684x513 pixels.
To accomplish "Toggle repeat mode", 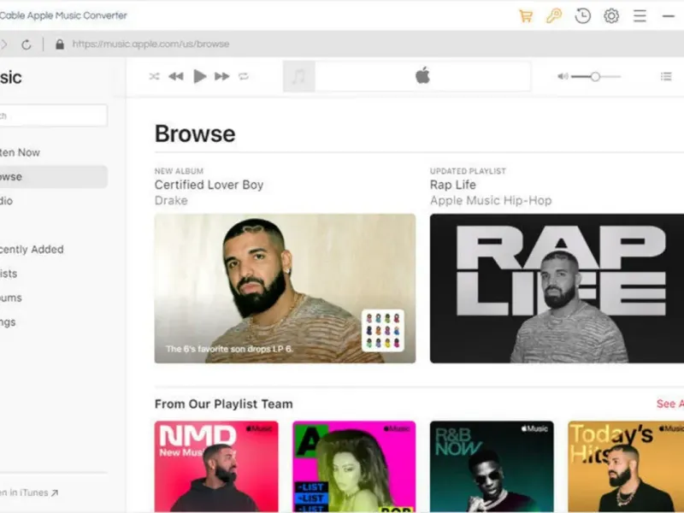I will [244, 77].
